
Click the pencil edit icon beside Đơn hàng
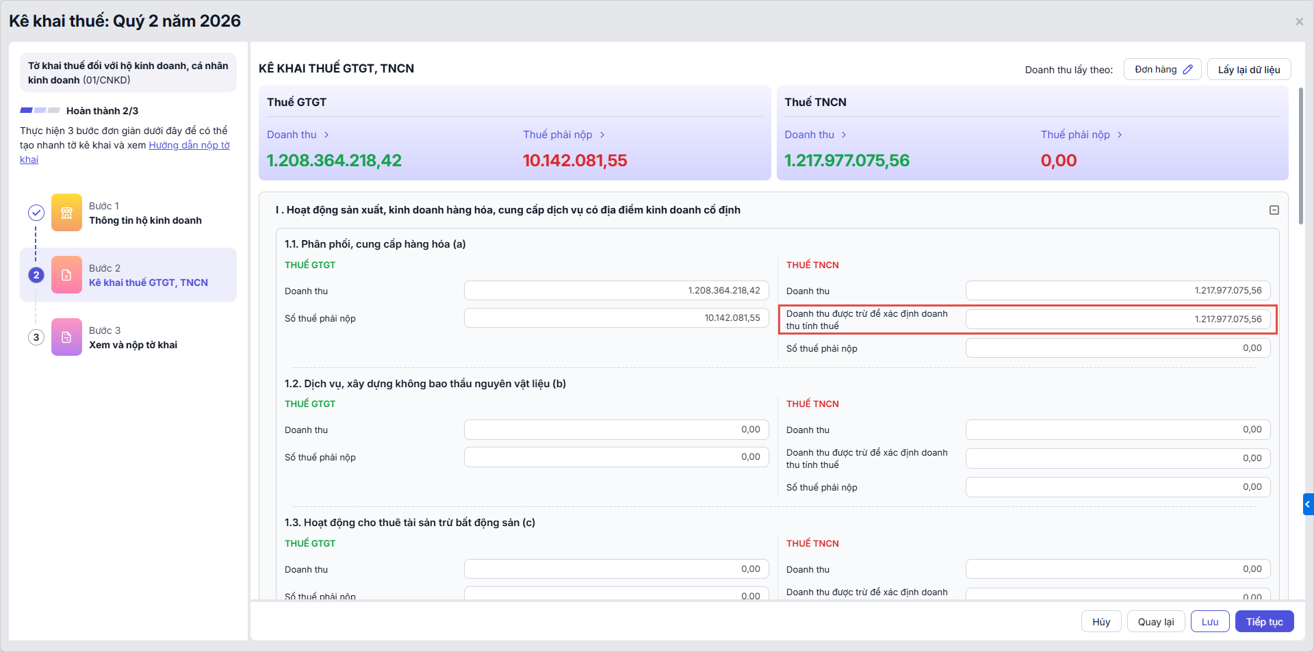pyautogui.click(x=1188, y=69)
